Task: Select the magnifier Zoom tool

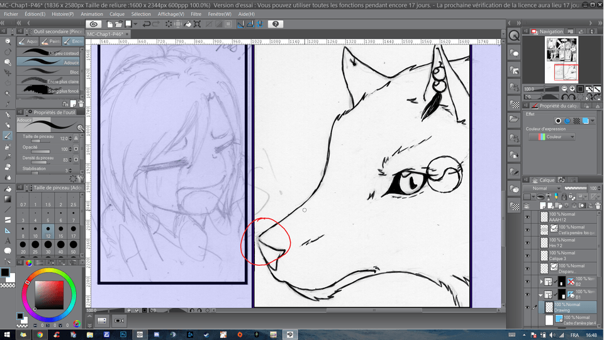Action: [8, 40]
